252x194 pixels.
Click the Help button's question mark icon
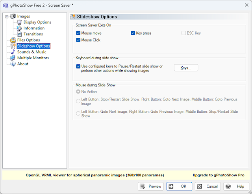[228, 186]
